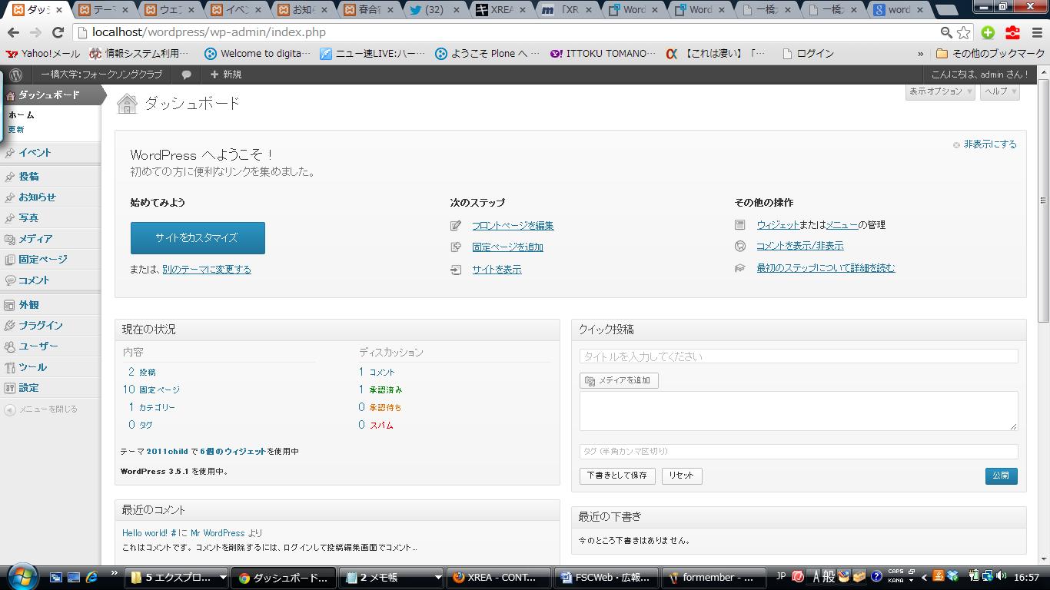Hide the welcome panel via 非表示にする
The image size is (1050, 590).
(x=989, y=144)
